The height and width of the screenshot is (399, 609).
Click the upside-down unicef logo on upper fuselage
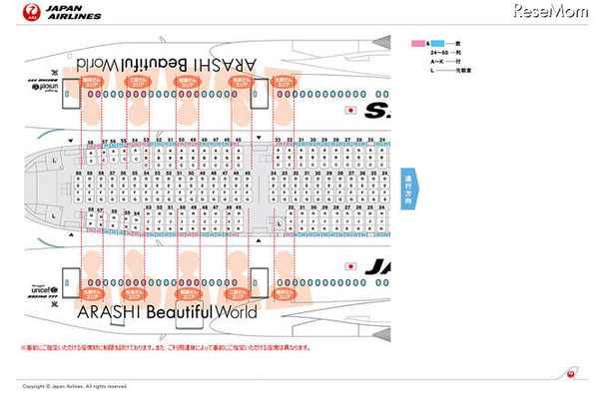(45, 87)
